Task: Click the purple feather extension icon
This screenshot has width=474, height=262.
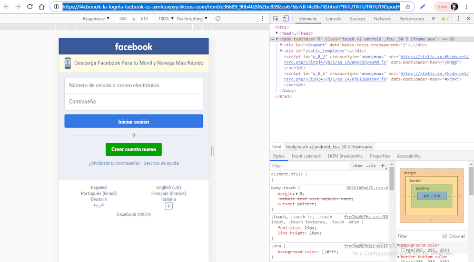Action: [x=422, y=6]
